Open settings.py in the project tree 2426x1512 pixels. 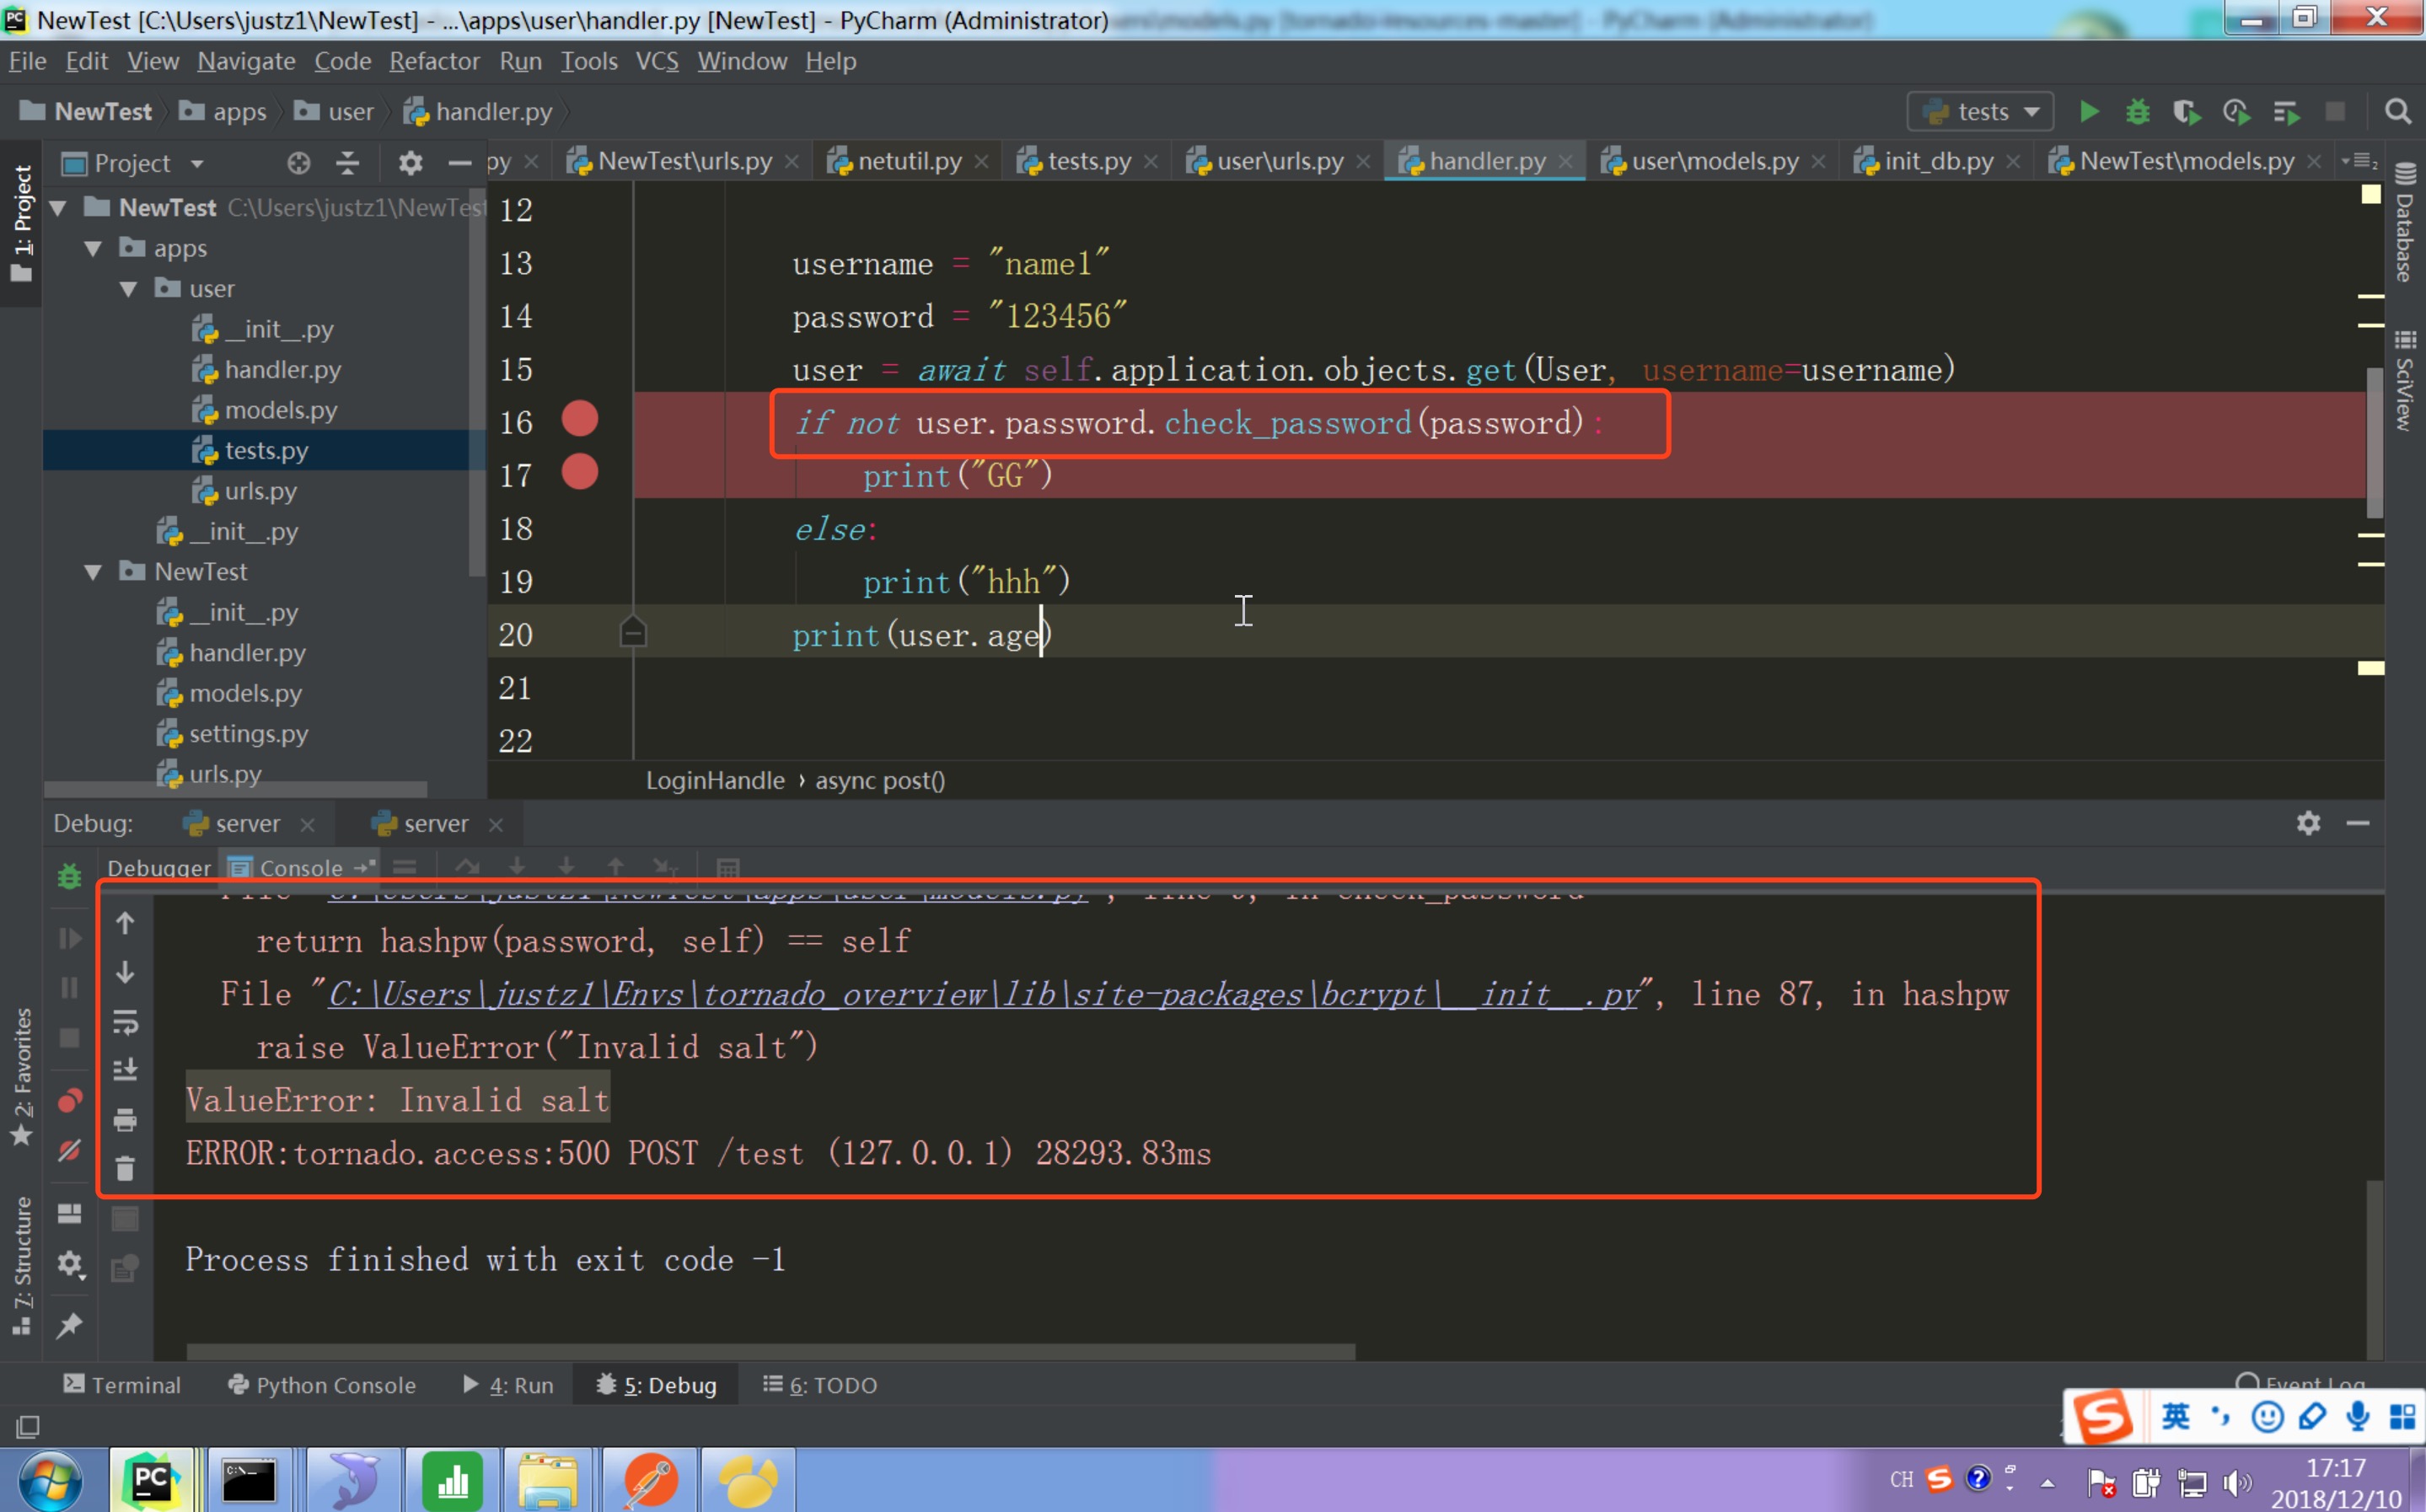248,734
